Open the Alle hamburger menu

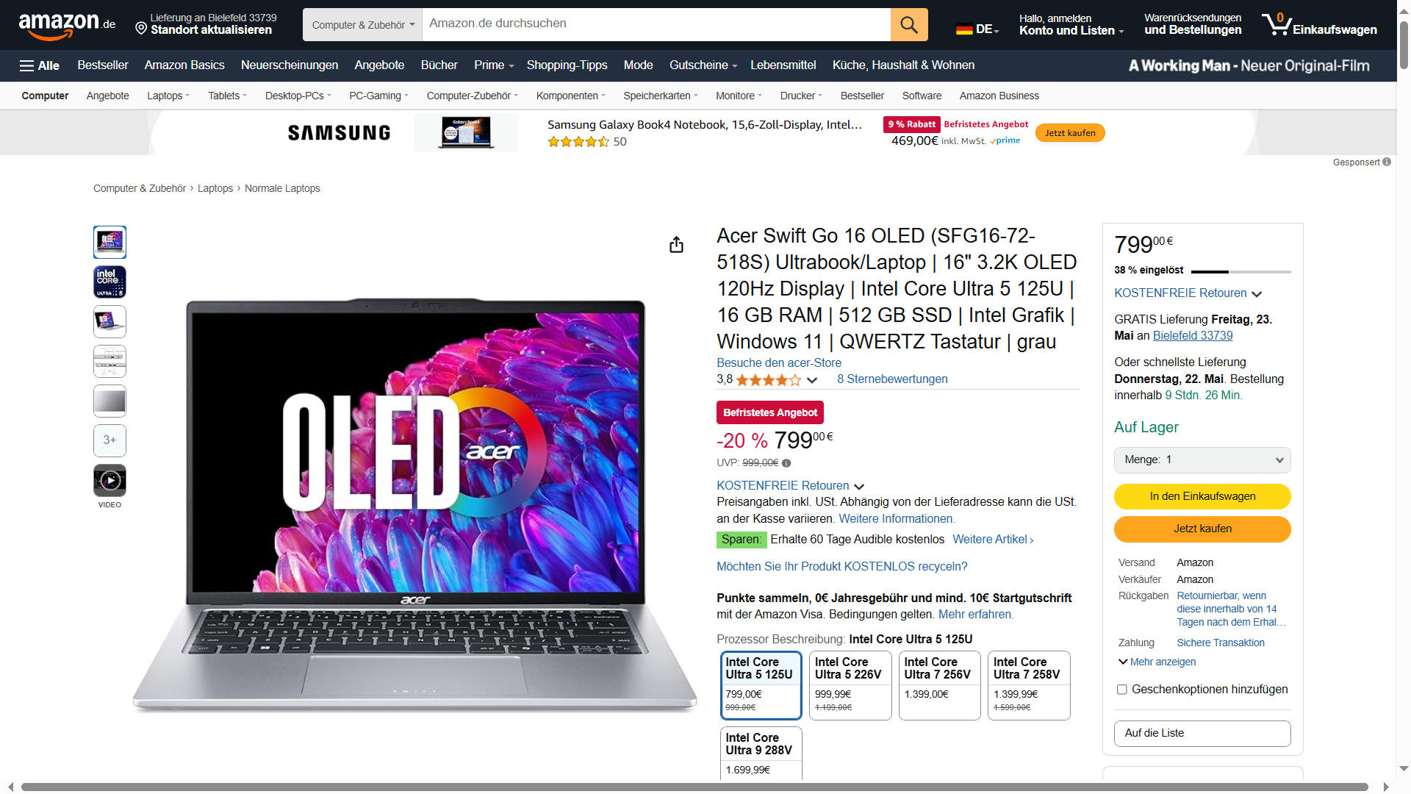40,65
